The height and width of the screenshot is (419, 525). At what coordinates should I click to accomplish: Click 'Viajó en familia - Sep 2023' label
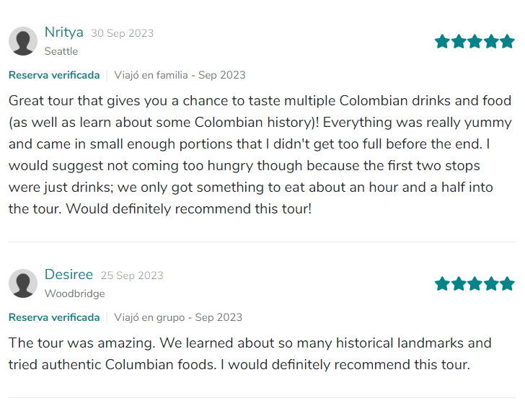coord(180,75)
